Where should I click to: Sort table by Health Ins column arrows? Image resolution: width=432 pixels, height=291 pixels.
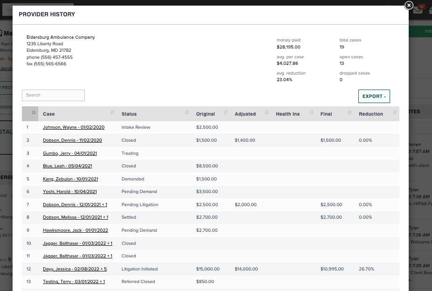[x=311, y=112]
